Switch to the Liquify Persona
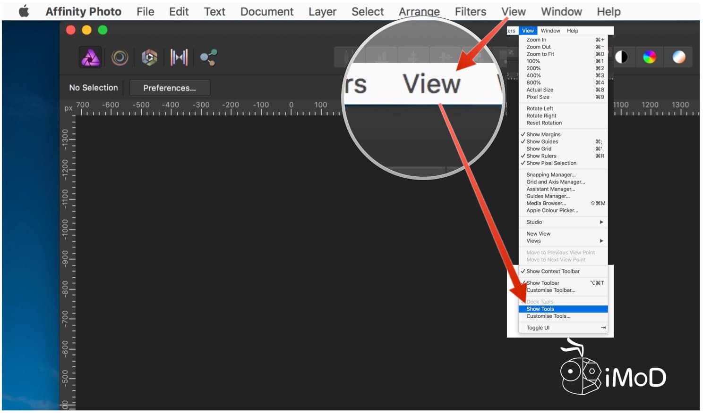 tap(120, 57)
